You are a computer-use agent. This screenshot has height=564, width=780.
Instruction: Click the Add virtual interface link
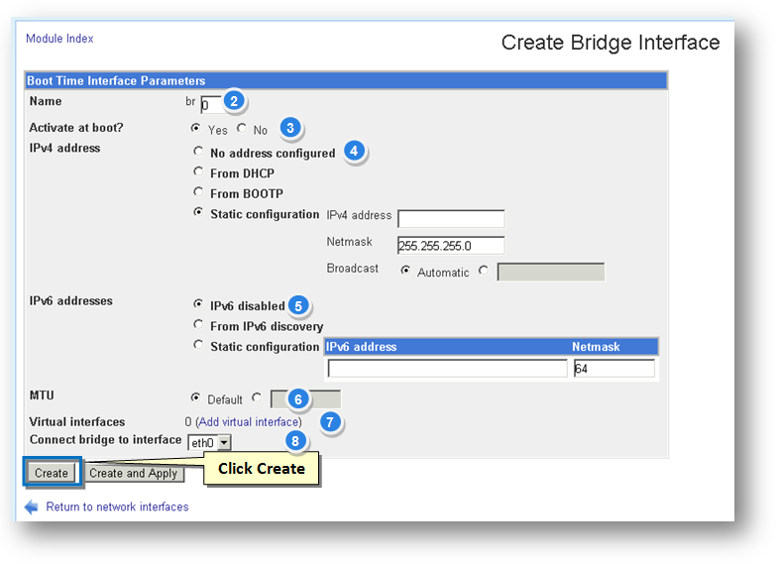pyautogui.click(x=250, y=422)
